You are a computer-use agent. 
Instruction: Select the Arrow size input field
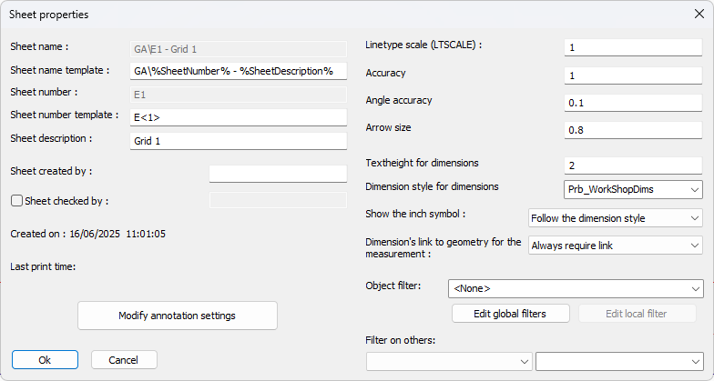coord(633,130)
